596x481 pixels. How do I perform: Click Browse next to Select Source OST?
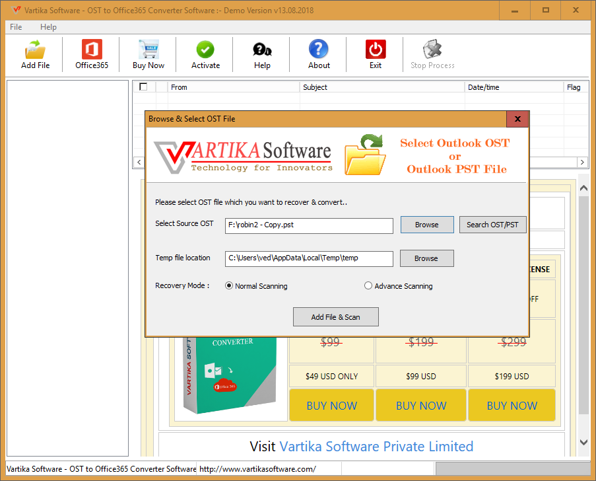(x=427, y=225)
